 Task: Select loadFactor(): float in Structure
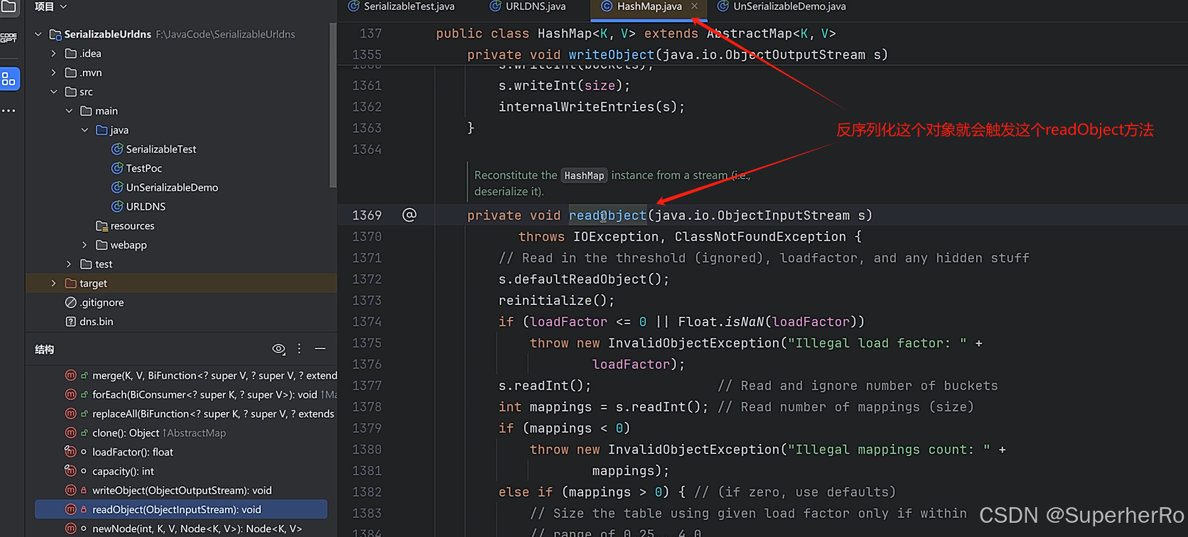click(x=119, y=452)
